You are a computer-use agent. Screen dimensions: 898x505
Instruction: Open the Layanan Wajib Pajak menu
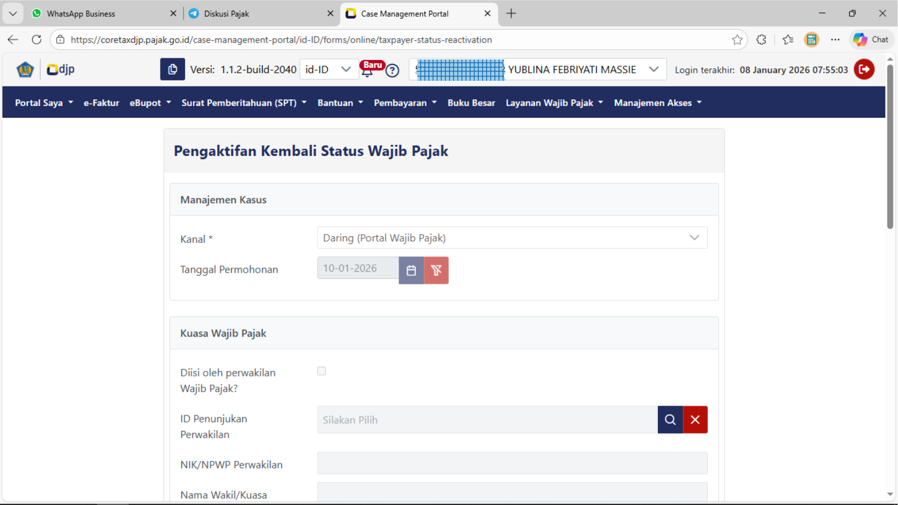coord(554,103)
